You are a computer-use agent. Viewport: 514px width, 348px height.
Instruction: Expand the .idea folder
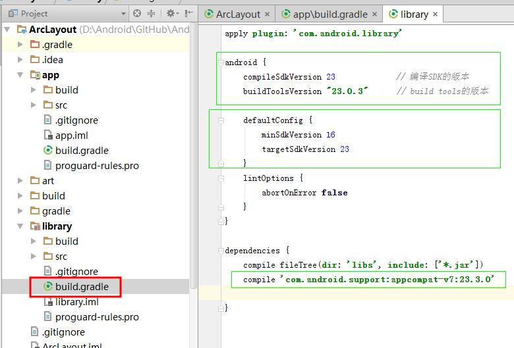click(20, 60)
